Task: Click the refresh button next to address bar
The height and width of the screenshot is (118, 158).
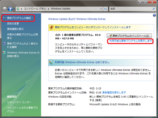Action: coord(106,9)
